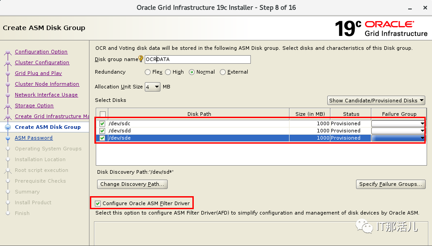This screenshot has width=432, height=246.
Task: Toggle the select-all disks header checkbox
Action: [x=102, y=114]
